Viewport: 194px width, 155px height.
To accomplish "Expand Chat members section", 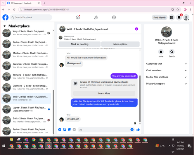I will [166, 71].
